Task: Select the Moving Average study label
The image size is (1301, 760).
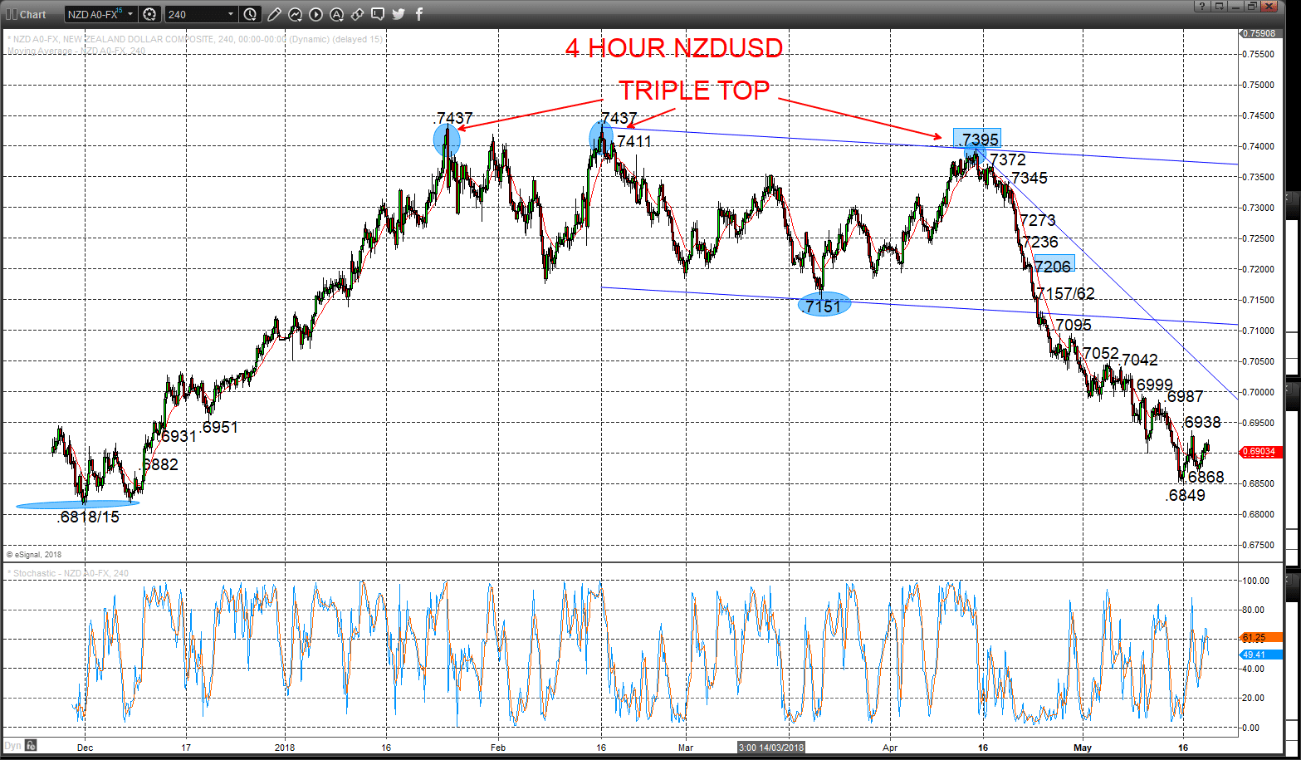Action: coord(76,51)
